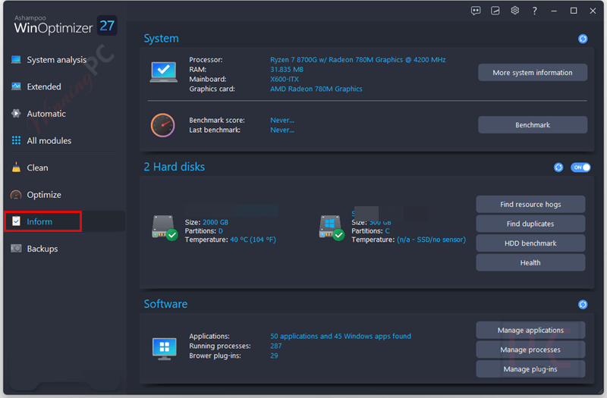Screen dimensions: 607x398
Task: Refresh the System section
Action: [x=583, y=39]
